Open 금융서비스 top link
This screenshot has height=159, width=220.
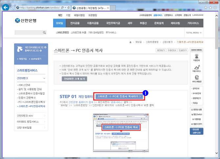[x=158, y=15]
